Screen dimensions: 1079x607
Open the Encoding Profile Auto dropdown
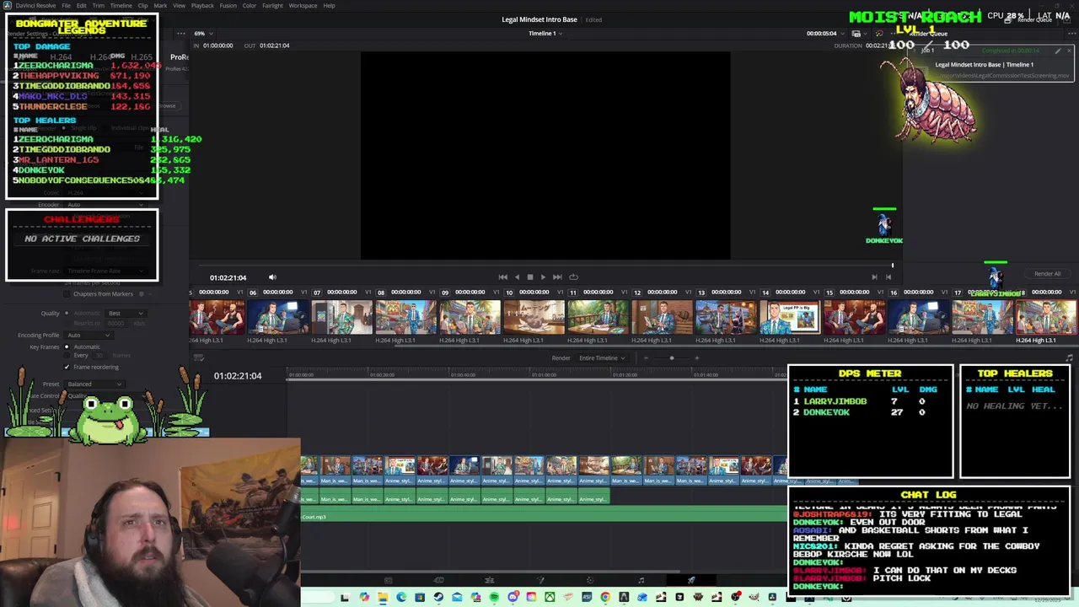89,336
